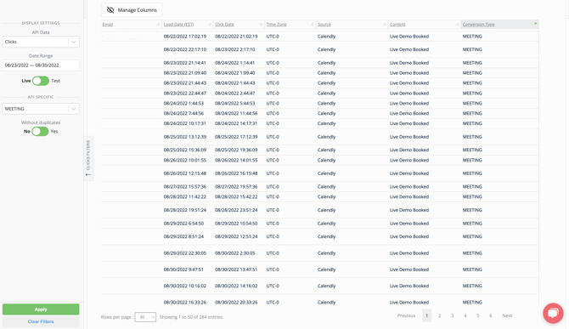Open the chat support bubble icon
This screenshot has height=329, width=569.
553,313
